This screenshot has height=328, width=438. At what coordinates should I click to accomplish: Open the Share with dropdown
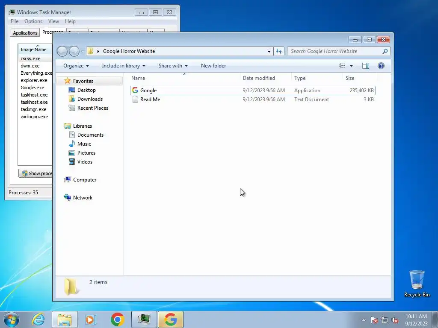pyautogui.click(x=173, y=66)
